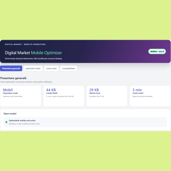This screenshot has width=171, height=171.
Task: Click 'Optimizările mobile sunt active' text
Action: [22, 121]
